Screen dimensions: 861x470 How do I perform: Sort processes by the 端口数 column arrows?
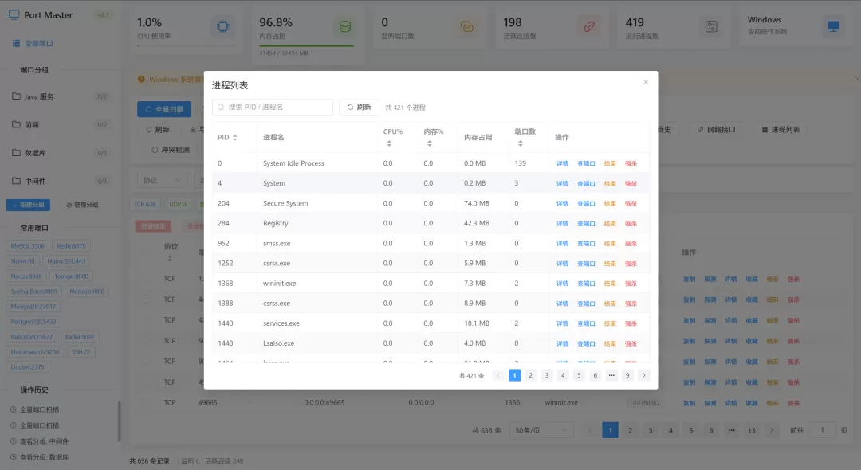point(520,143)
